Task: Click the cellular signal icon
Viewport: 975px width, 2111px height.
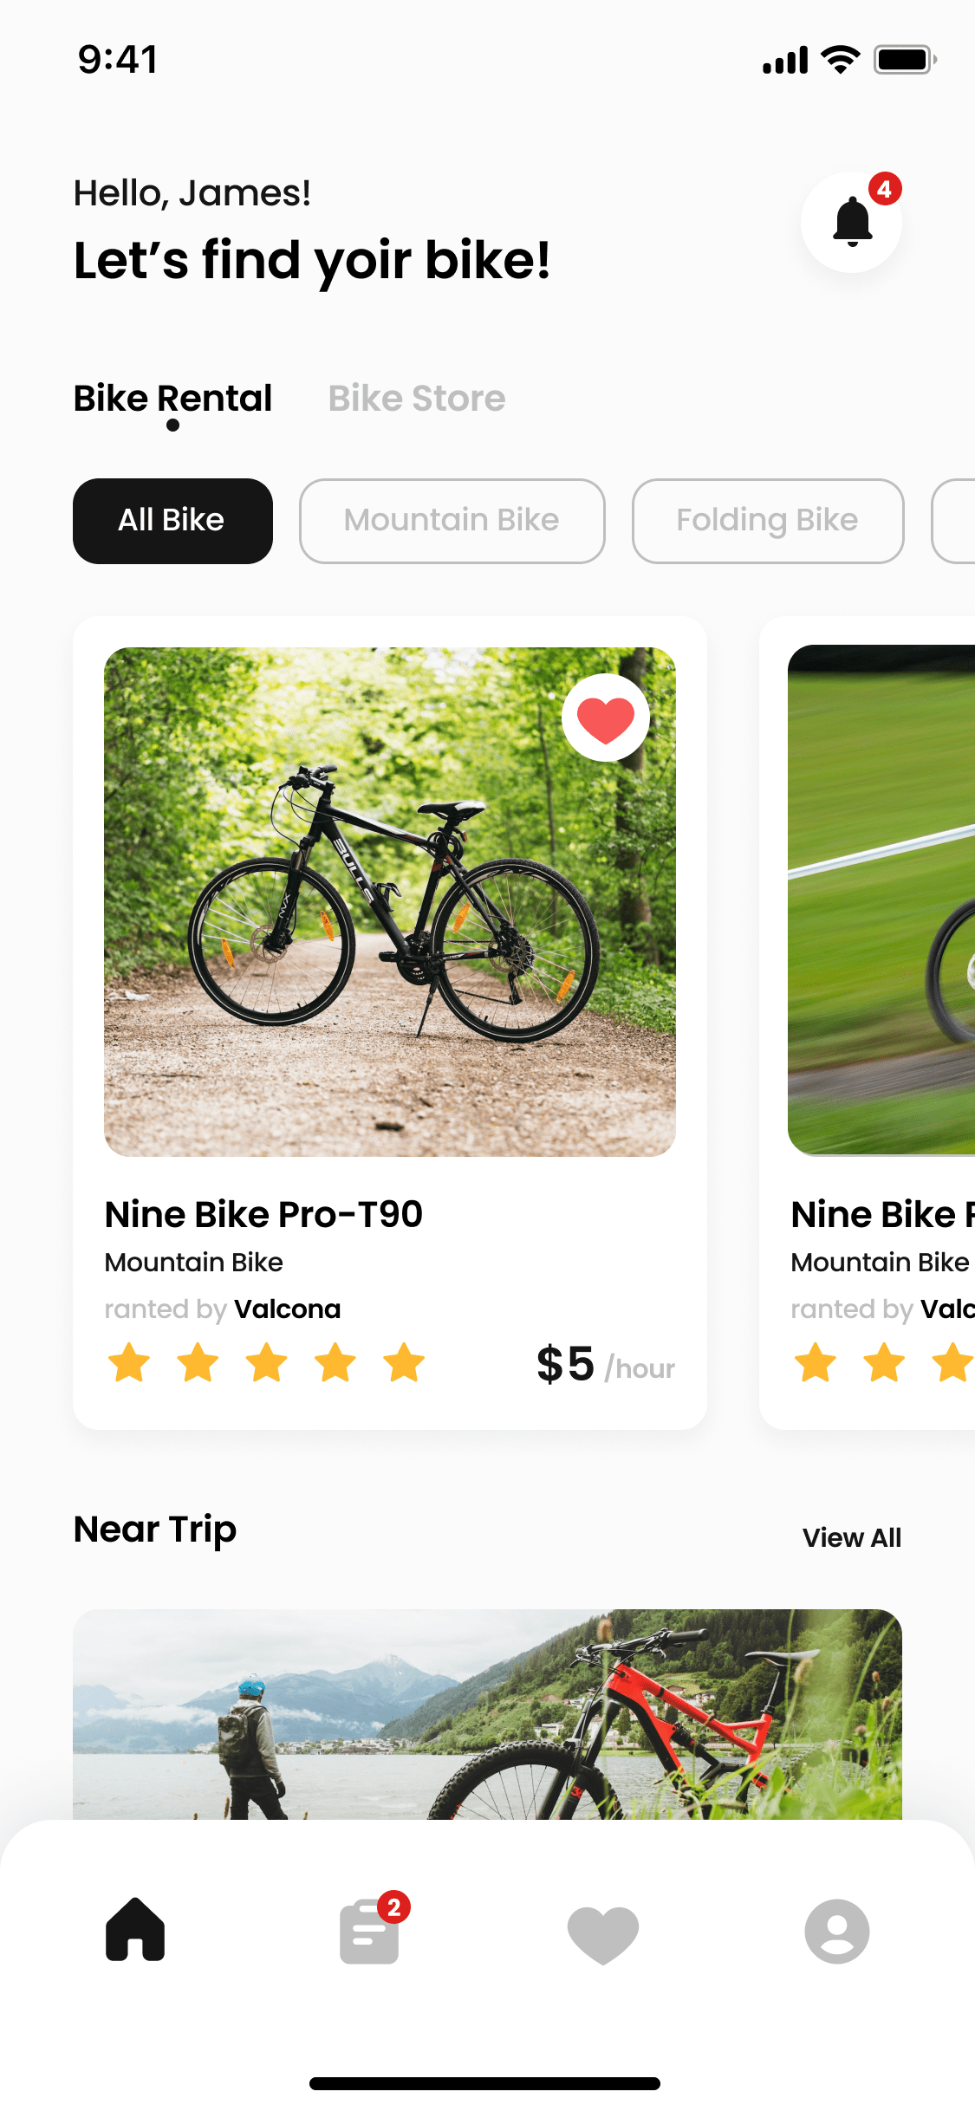Action: point(785,61)
